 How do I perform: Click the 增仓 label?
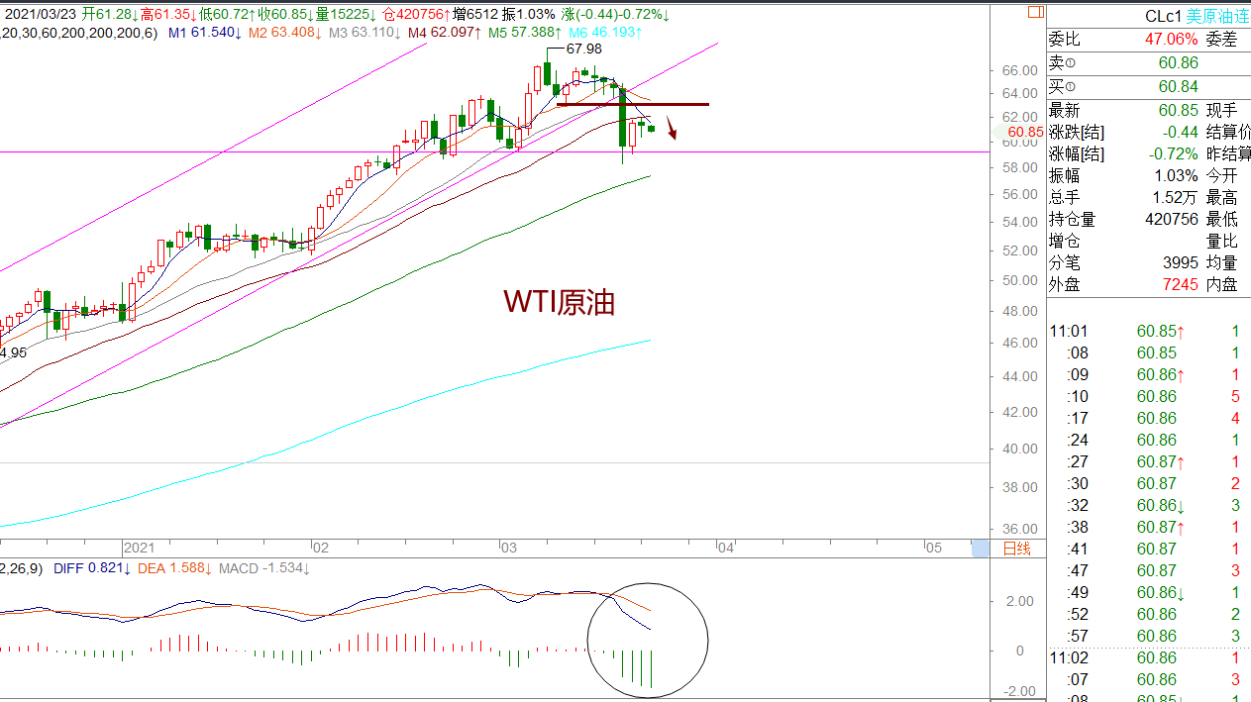(x=1064, y=241)
